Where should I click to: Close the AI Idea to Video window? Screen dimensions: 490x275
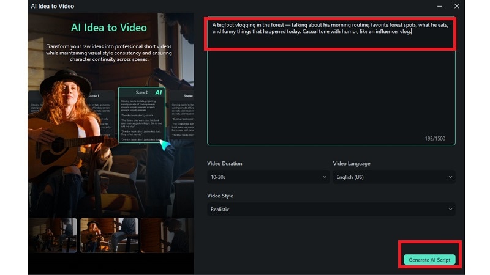coord(456,6)
